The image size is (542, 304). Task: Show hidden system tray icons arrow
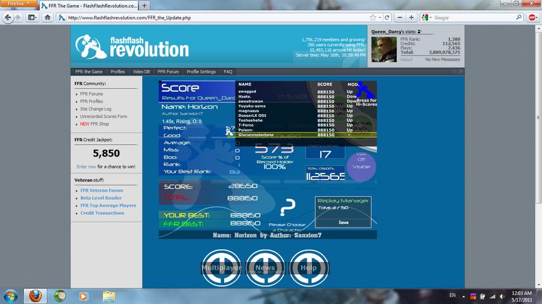coord(464,297)
